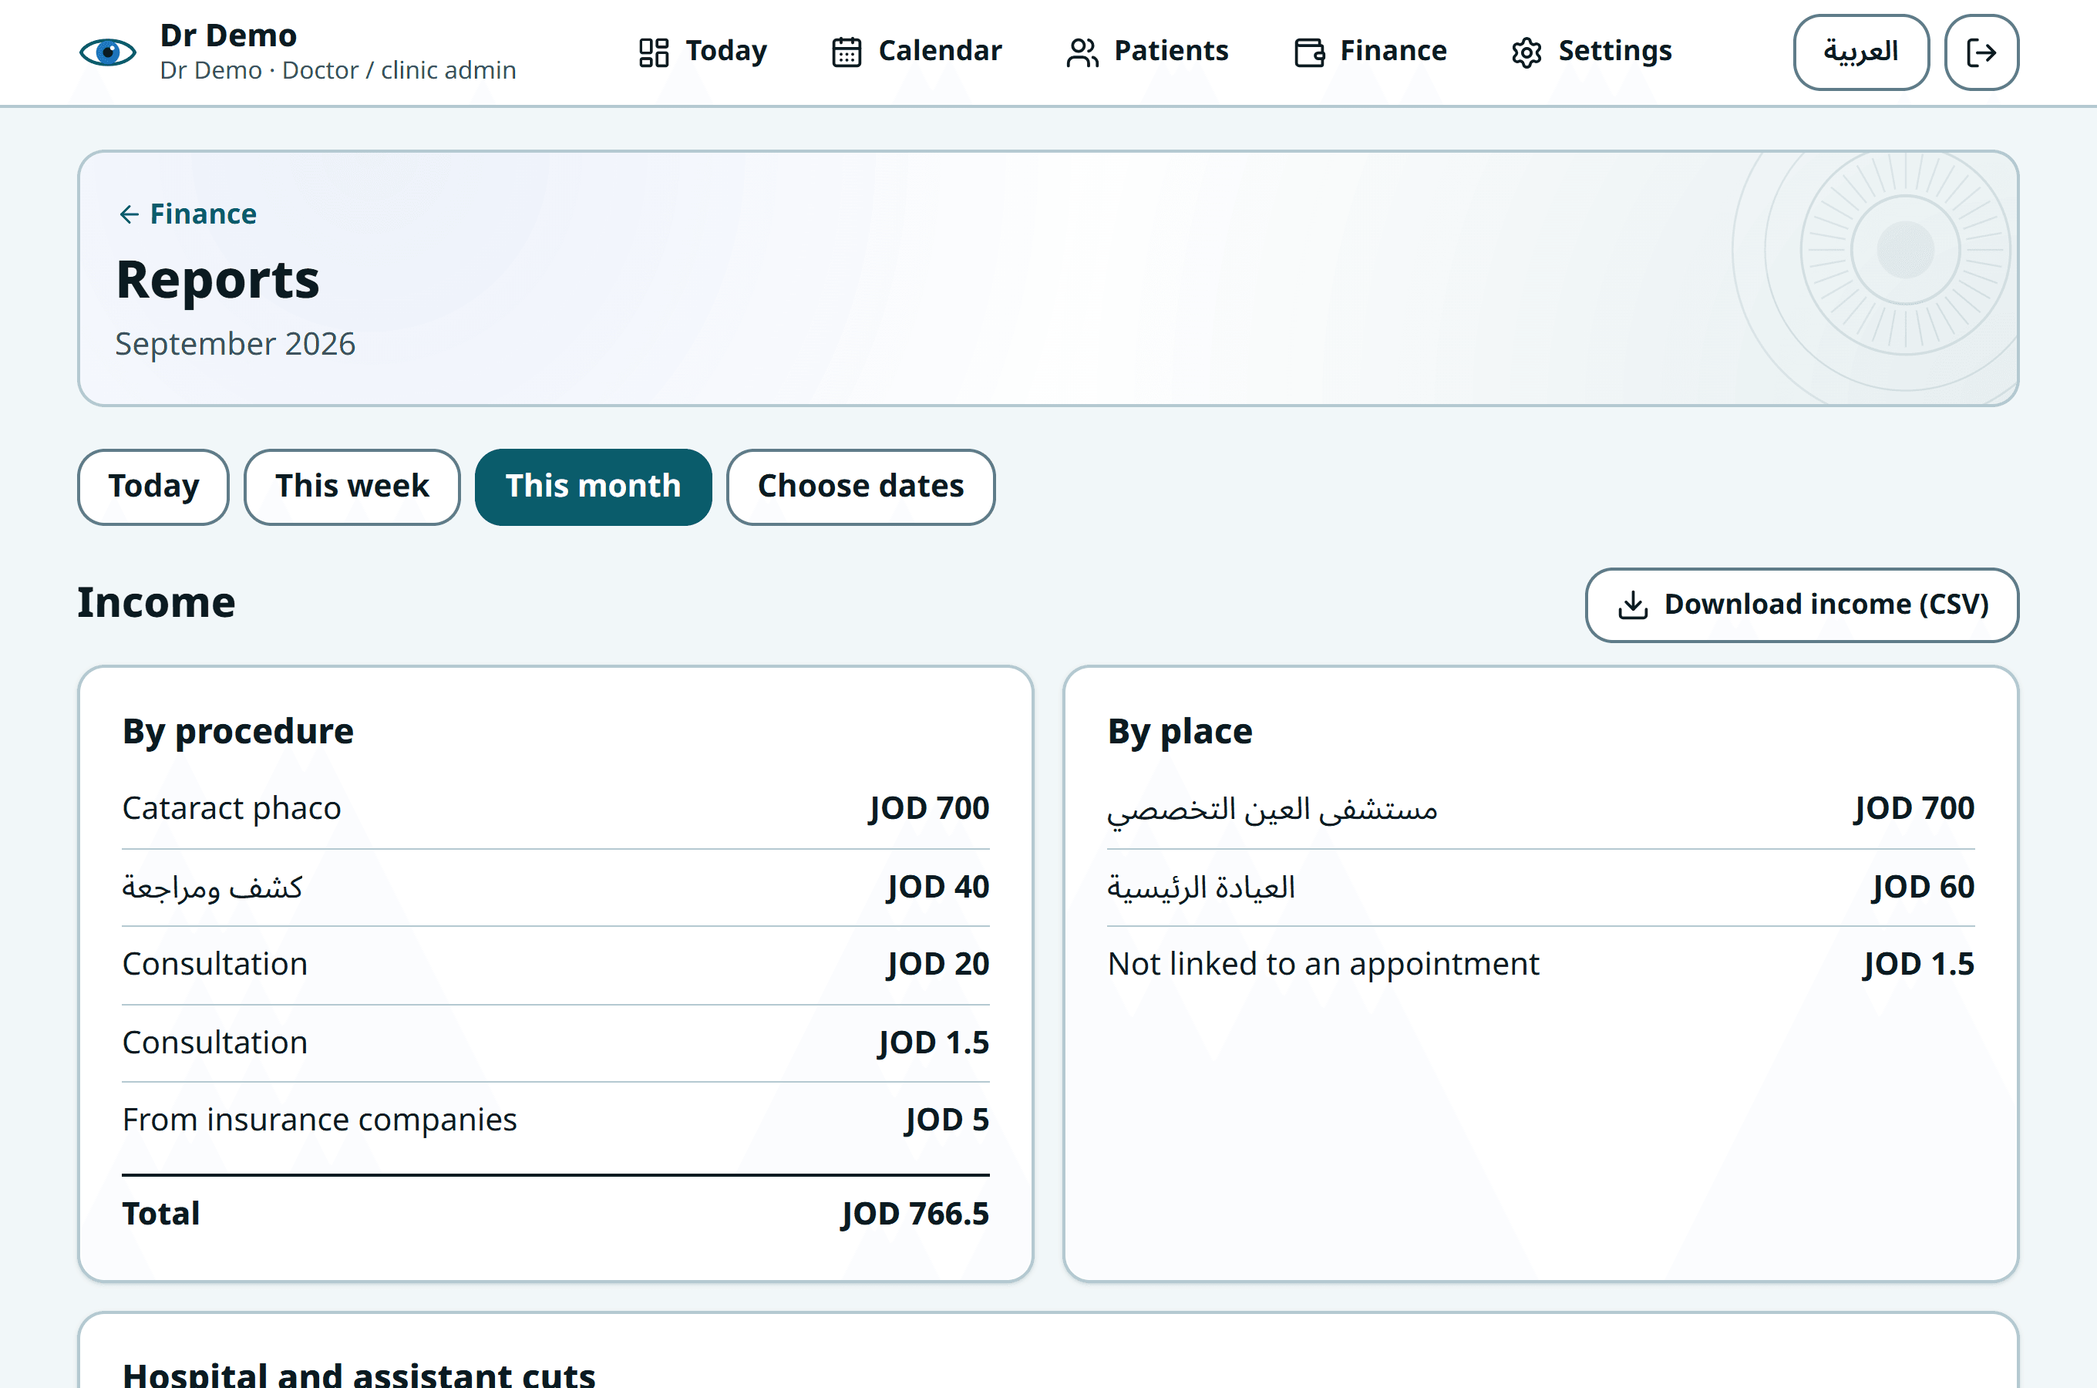Image resolution: width=2097 pixels, height=1388 pixels.
Task: Select the This week filter
Action: 352,487
